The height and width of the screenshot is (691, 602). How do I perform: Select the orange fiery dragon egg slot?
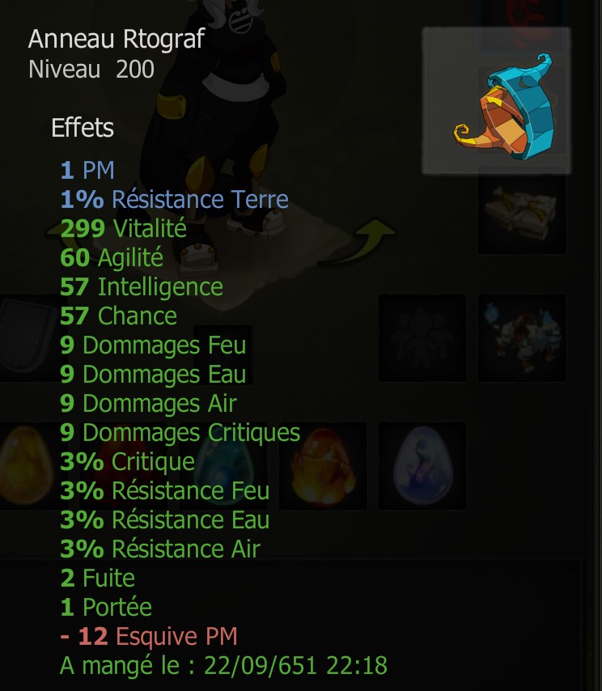tap(323, 466)
